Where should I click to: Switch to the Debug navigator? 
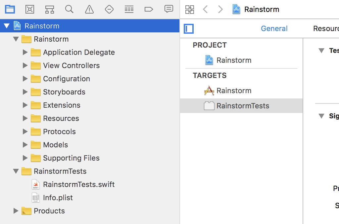click(129, 9)
